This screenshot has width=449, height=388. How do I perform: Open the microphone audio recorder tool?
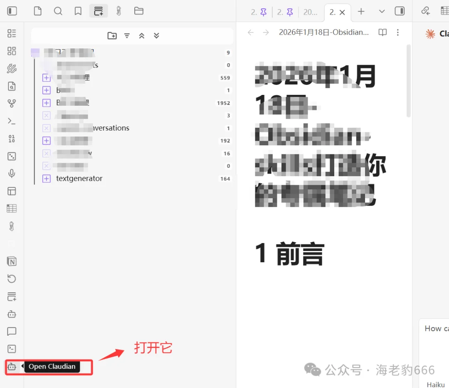tap(11, 173)
